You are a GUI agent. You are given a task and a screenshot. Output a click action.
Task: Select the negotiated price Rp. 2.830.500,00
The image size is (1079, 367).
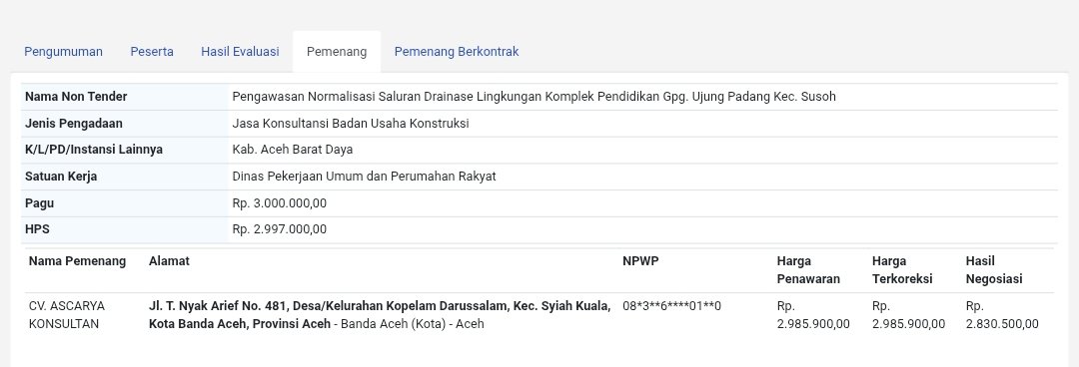pos(1002,315)
